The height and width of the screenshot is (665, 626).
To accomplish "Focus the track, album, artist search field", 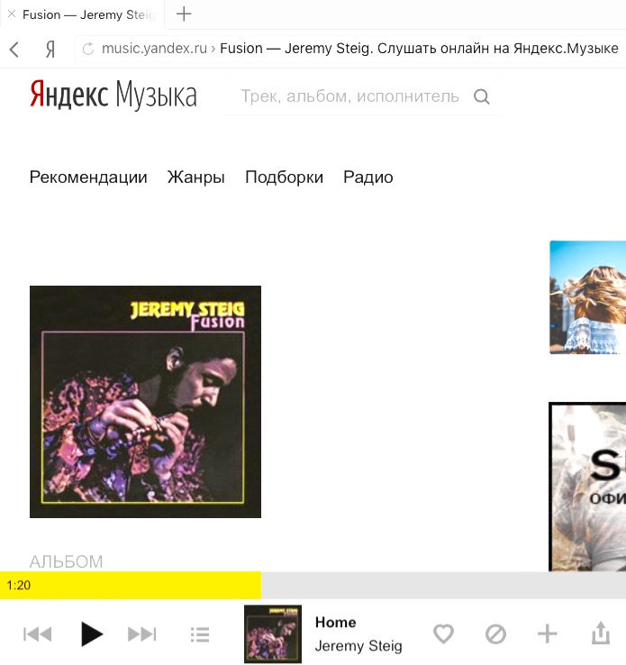I will pyautogui.click(x=349, y=96).
